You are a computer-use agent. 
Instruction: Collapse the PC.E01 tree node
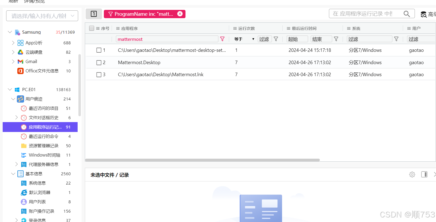(10, 89)
